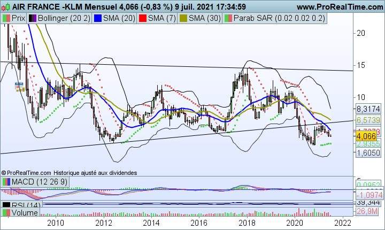The image size is (385, 230).
Task: Click the www.ProRealTime.com link
Action: click(340, 7)
